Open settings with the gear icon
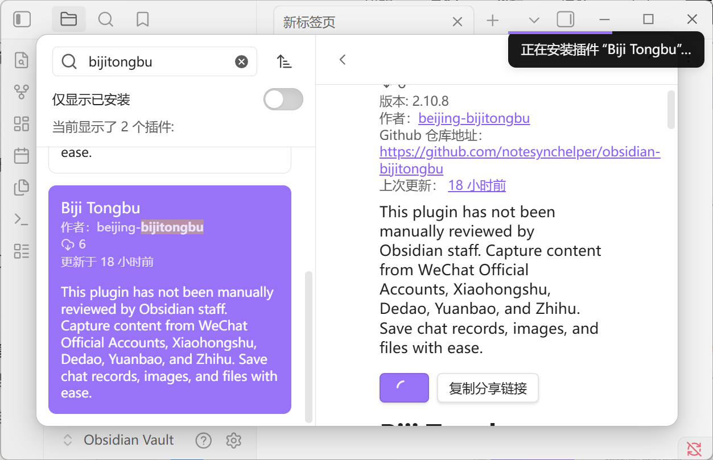 tap(234, 440)
